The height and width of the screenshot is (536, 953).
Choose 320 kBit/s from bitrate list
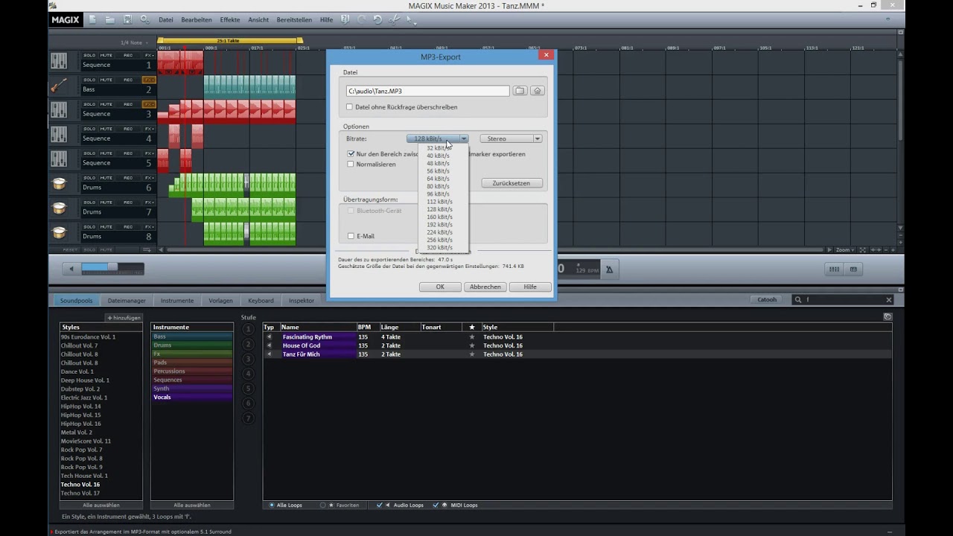point(439,247)
